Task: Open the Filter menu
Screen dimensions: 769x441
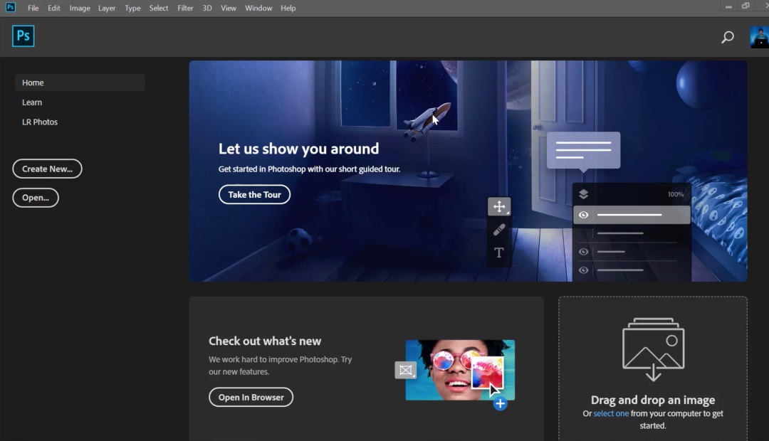Action: pyautogui.click(x=185, y=8)
